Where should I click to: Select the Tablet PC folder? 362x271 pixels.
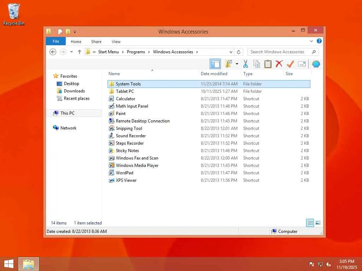click(x=209, y=91)
